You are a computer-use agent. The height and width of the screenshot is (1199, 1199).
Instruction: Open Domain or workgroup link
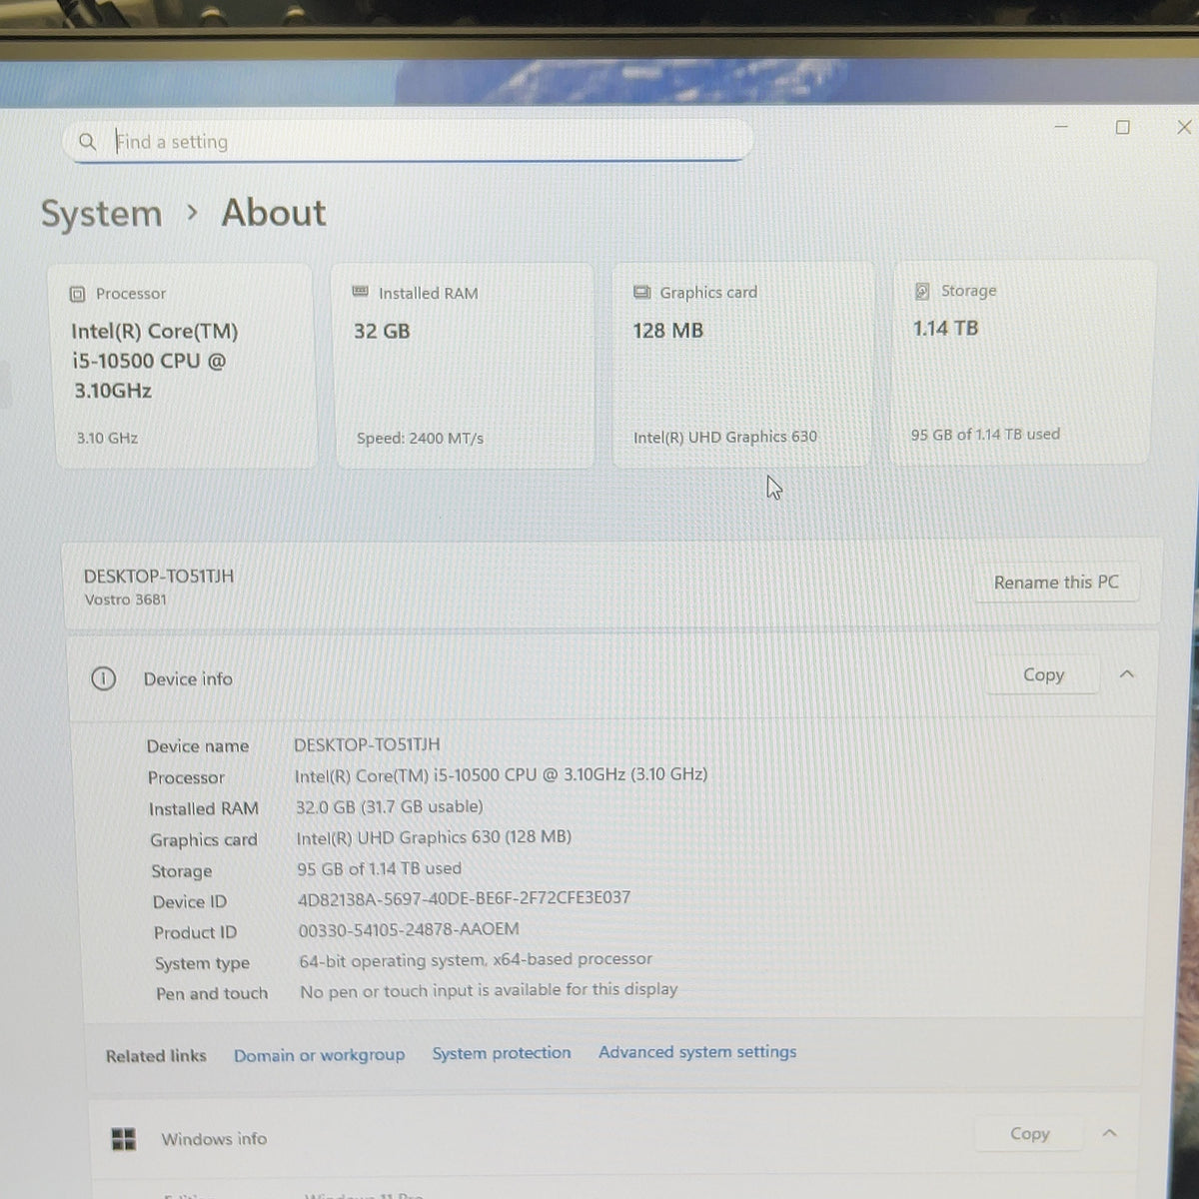click(x=320, y=1055)
